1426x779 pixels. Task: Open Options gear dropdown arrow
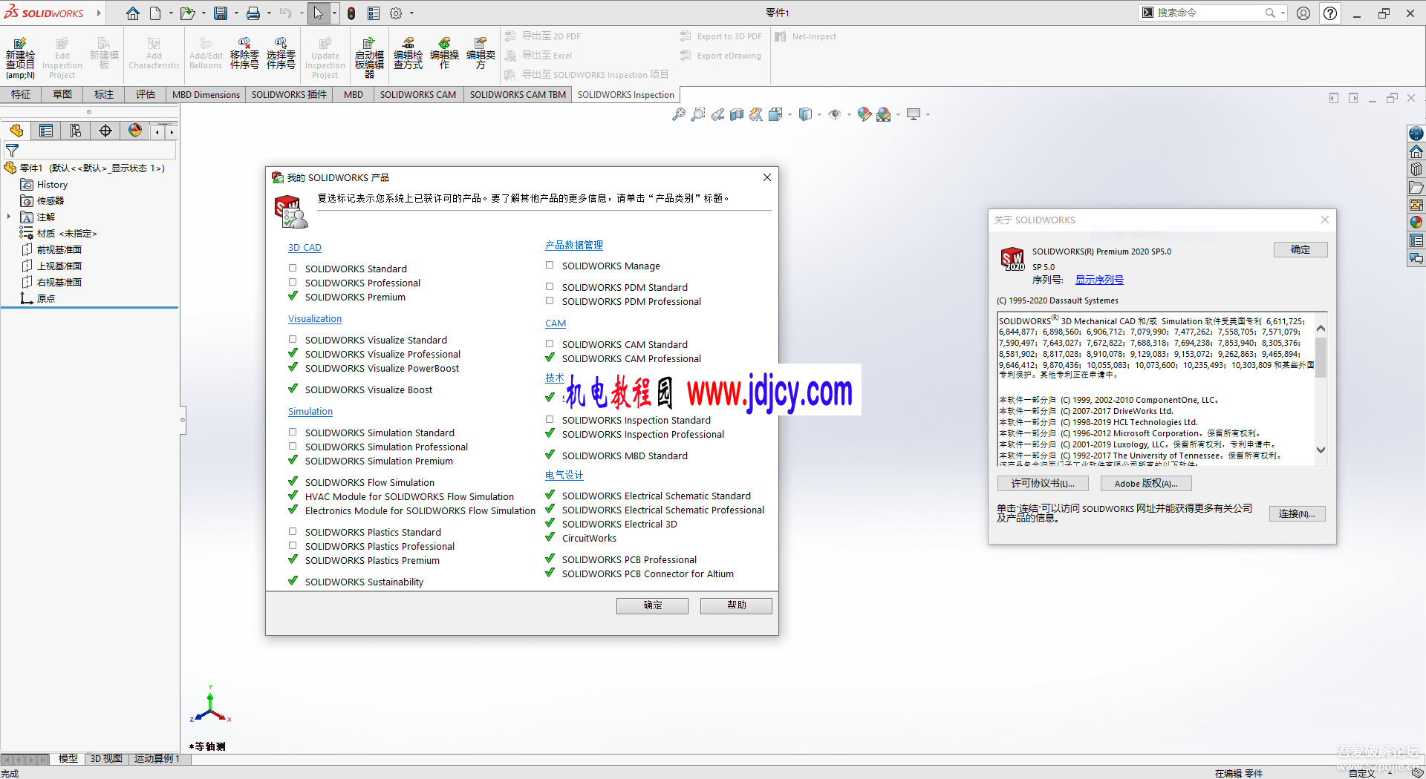point(411,13)
